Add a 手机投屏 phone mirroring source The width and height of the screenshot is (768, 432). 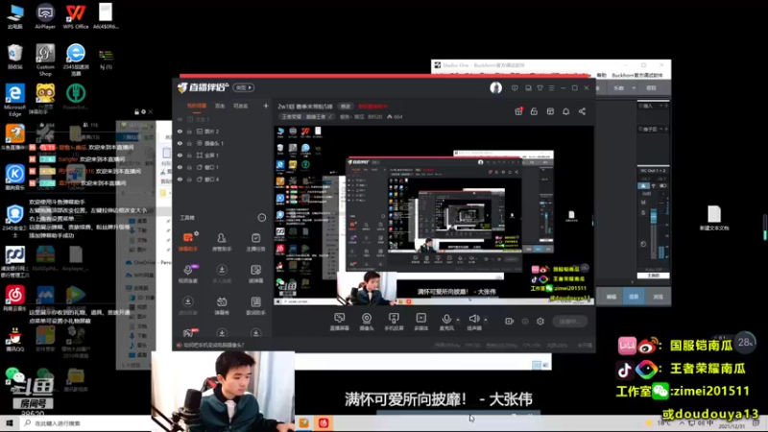(394, 322)
